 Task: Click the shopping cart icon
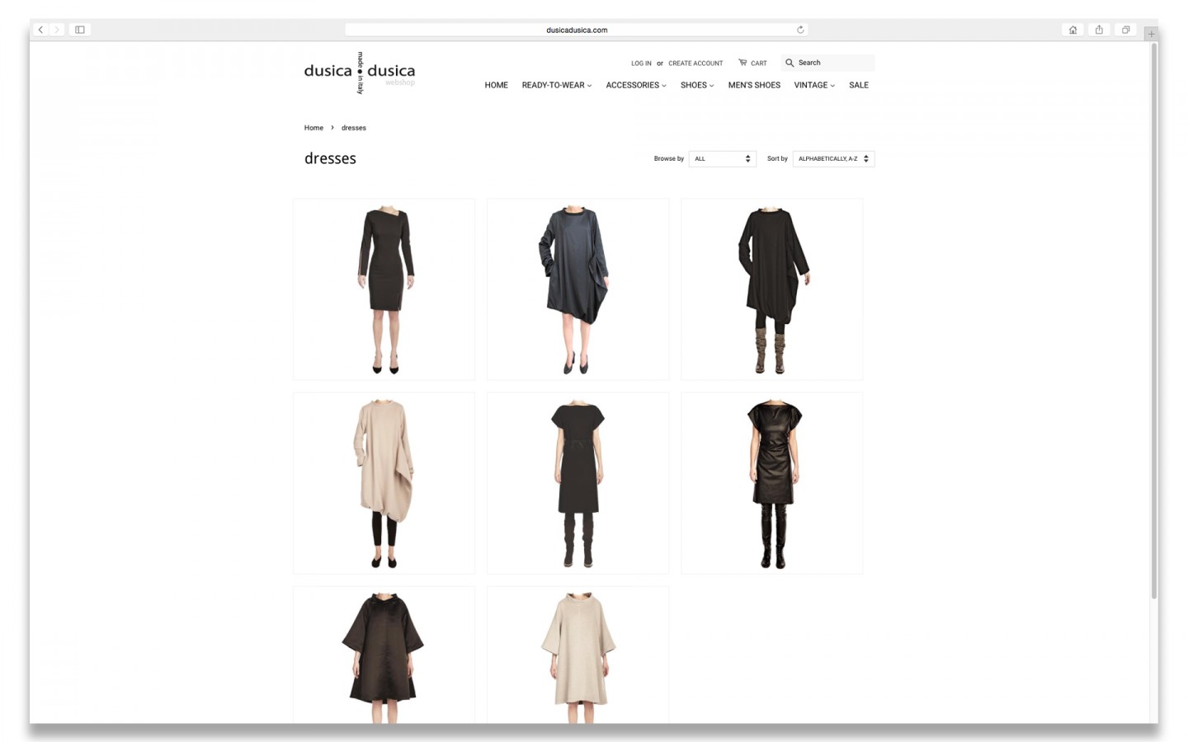click(x=742, y=63)
